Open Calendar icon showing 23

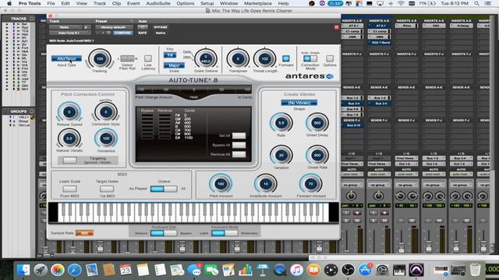click(126, 270)
